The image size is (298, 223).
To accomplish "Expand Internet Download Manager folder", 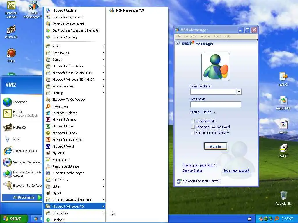I will click(x=74, y=200).
